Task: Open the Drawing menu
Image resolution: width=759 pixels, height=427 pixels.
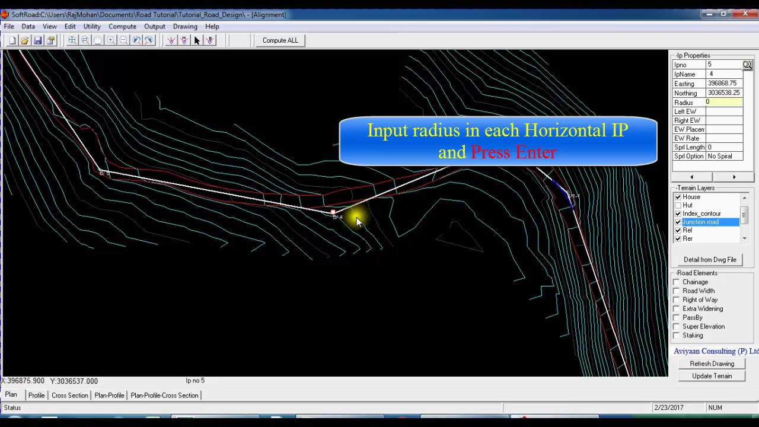Action: click(185, 26)
